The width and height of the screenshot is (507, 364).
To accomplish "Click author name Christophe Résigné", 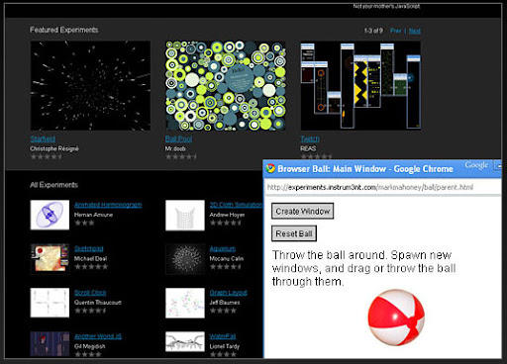I will [x=54, y=148].
